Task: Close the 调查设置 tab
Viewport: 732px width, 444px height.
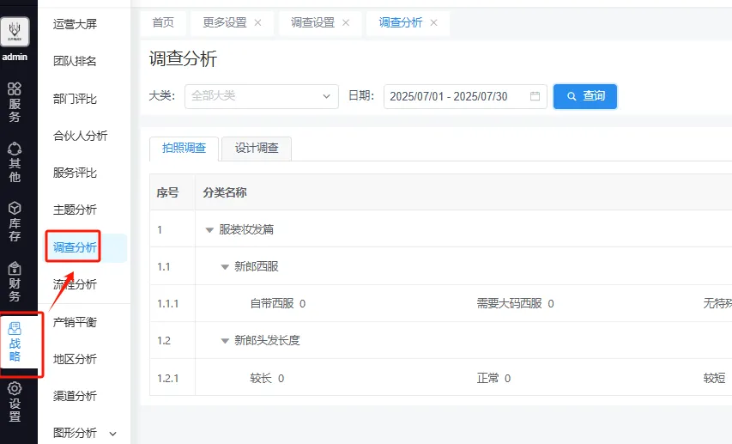Action: 346,23
